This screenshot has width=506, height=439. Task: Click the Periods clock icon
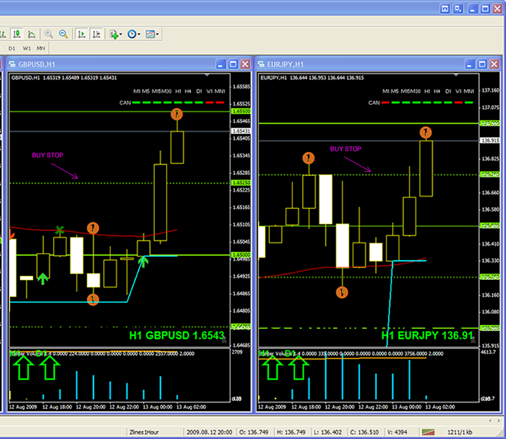[x=132, y=34]
